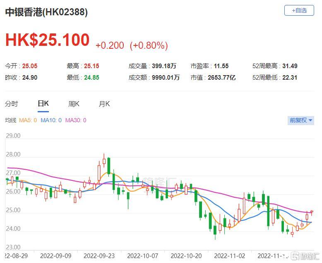Click the 市值 value 2653.77亿

[221, 78]
